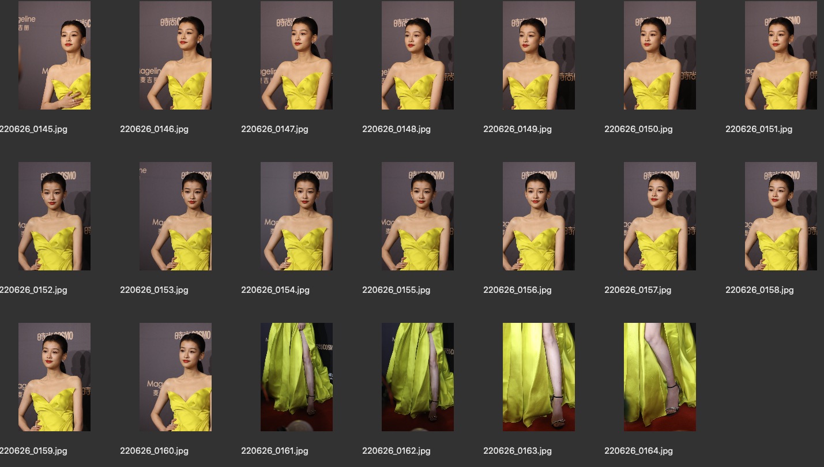
Task: Select the thumbnail for 220626_0146.jpg
Action: click(175, 55)
